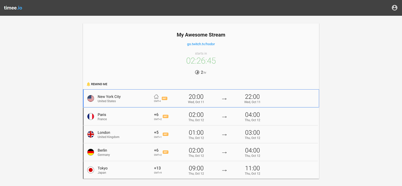Click the United States country label
The width and height of the screenshot is (402, 186).
click(106, 101)
